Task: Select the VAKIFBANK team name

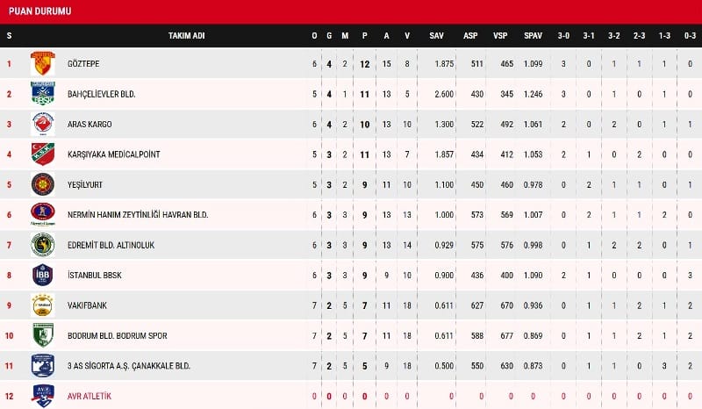Action: point(88,305)
